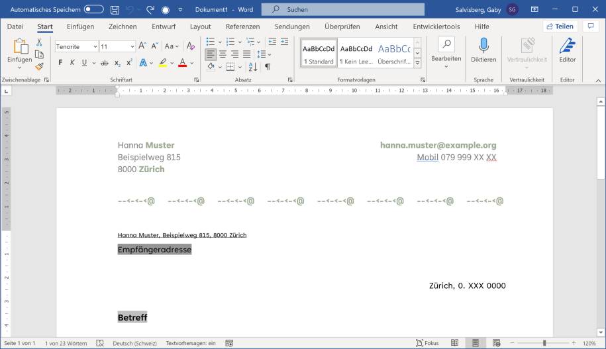Apply red font color
The image size is (606, 349).
[x=182, y=63]
